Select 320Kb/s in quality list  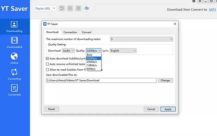(x=93, y=58)
